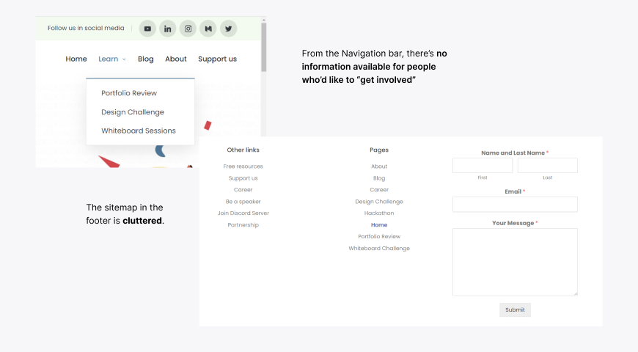Open Hackathon footer link

click(379, 213)
